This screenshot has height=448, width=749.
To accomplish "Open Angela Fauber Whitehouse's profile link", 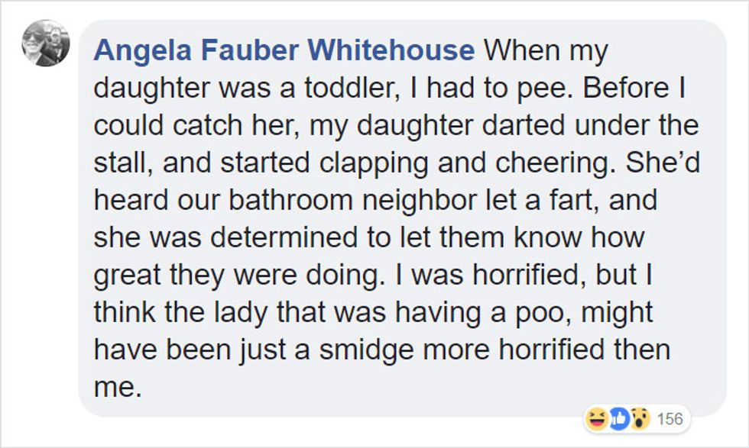I will pyautogui.click(x=284, y=50).
